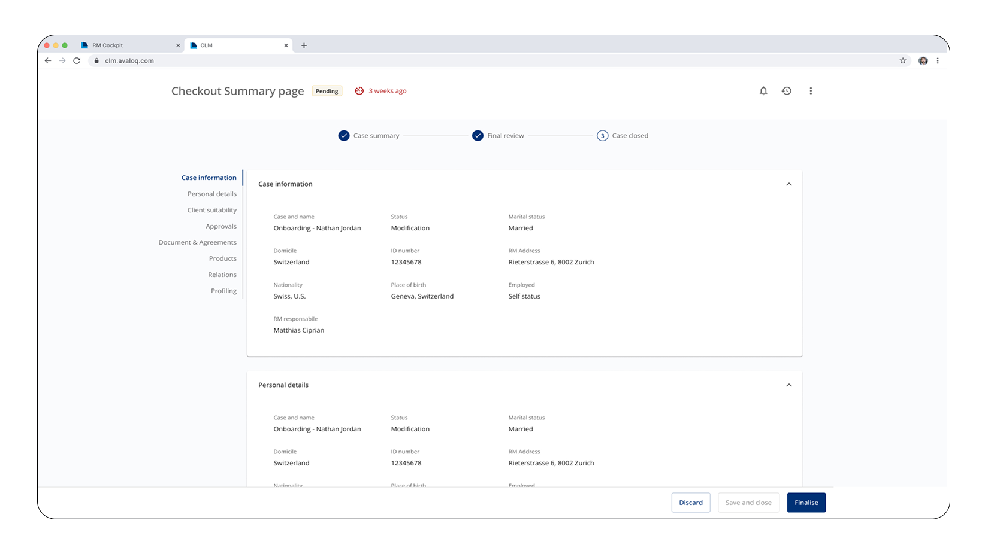Open the notifications bell icon
The width and height of the screenshot is (985, 554).
763,91
